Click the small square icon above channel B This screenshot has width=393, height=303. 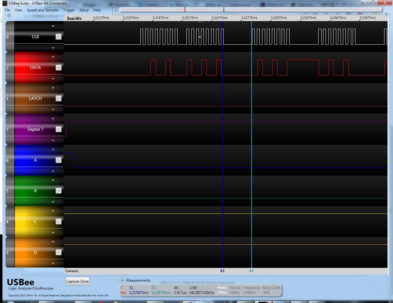[x=53, y=180]
